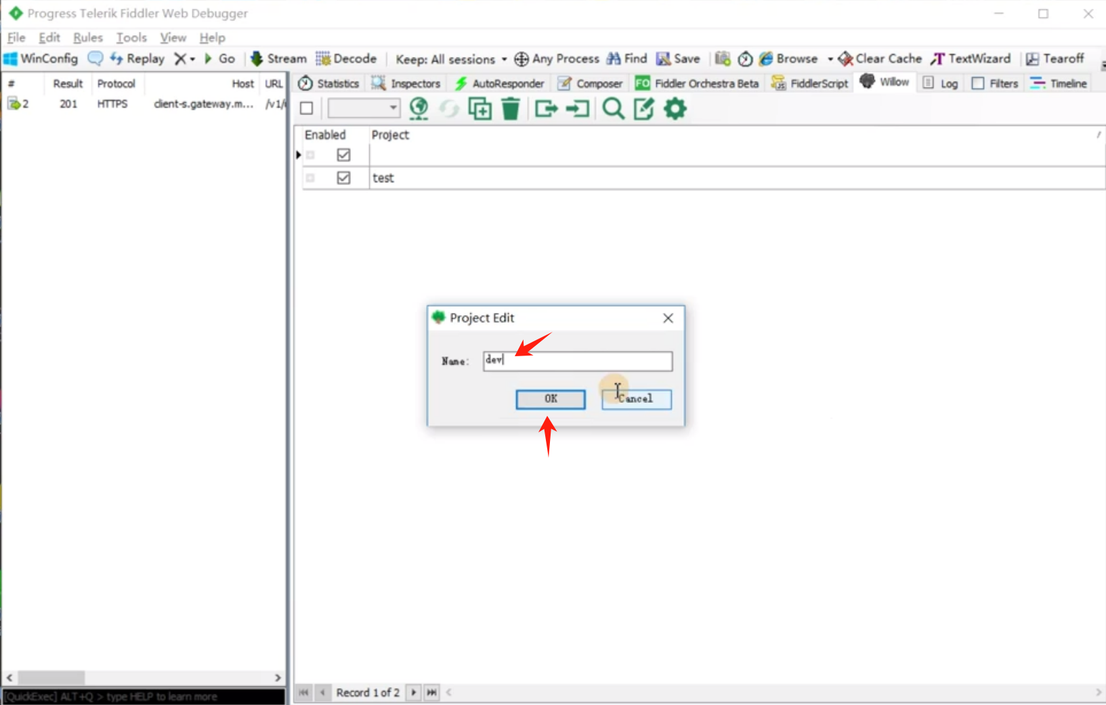Open Find sessions from the toolbar
The image size is (1106, 705).
pos(626,59)
